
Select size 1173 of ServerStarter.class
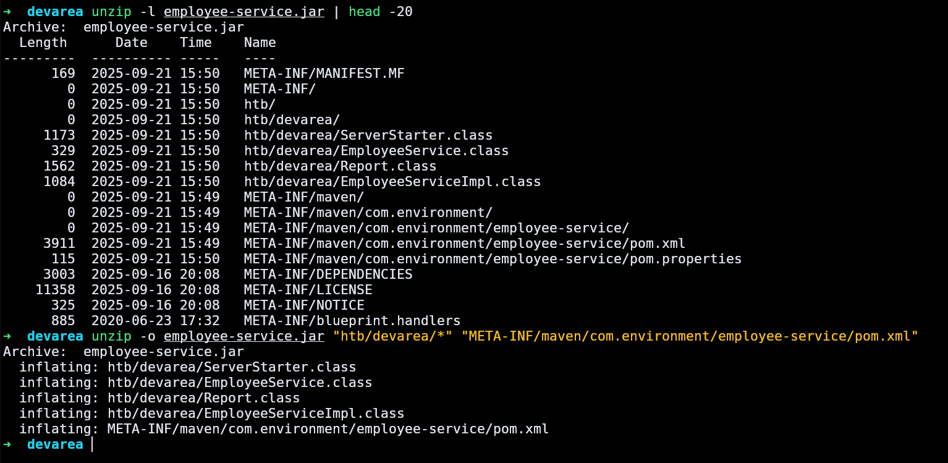click(x=59, y=135)
